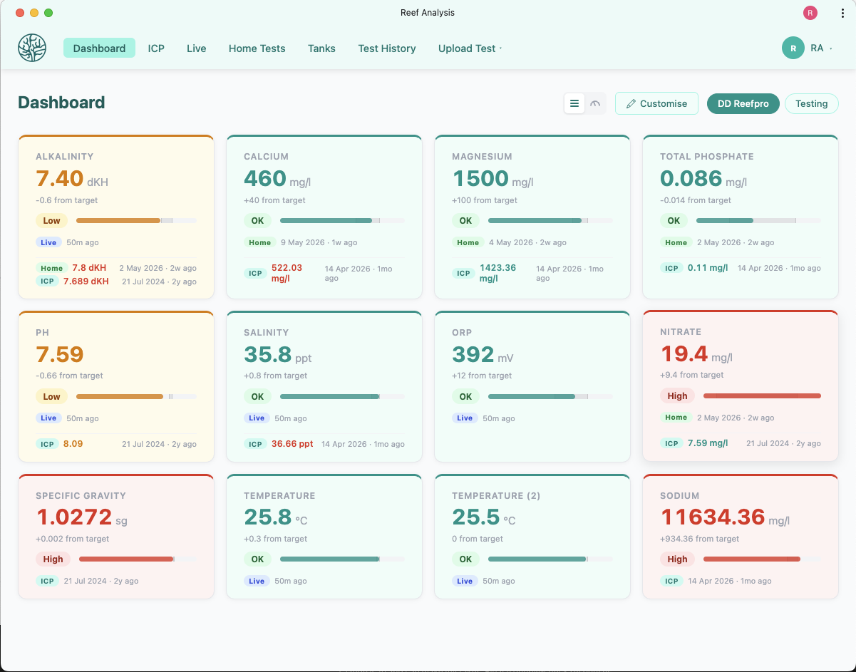
Task: Click the Dashboard page heading
Action: tap(61, 103)
